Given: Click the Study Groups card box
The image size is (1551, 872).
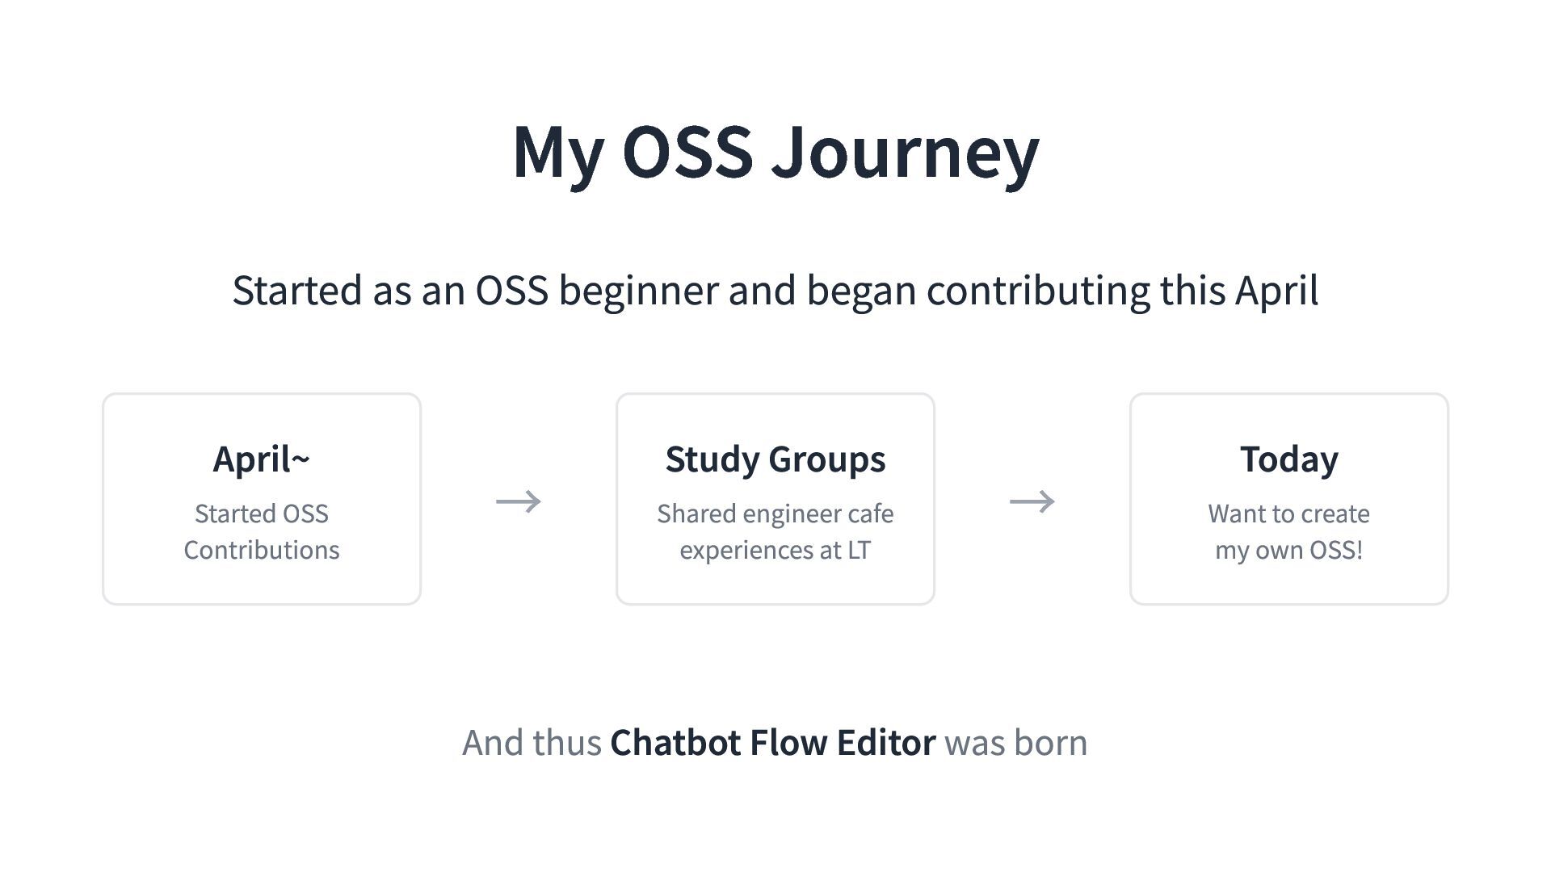Looking at the screenshot, I should pos(775,499).
